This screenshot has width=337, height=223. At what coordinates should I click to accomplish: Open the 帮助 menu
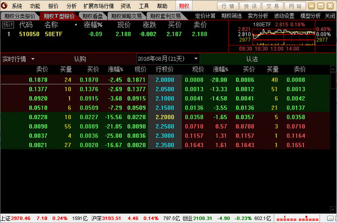click(x=162, y=6)
